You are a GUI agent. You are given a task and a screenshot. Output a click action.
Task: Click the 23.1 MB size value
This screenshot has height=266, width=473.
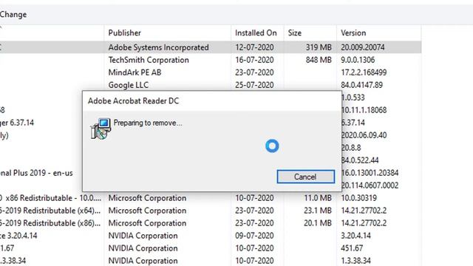click(x=318, y=211)
